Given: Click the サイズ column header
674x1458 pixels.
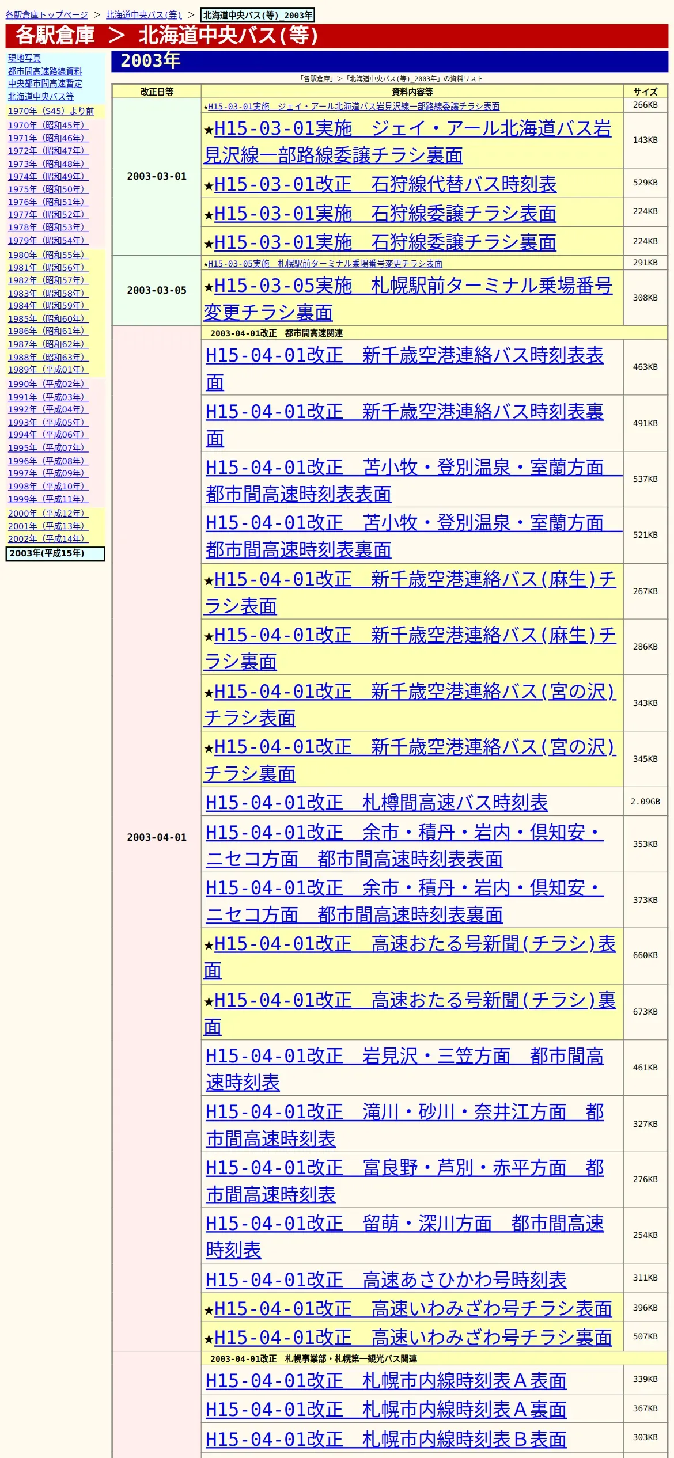Looking at the screenshot, I should point(645,92).
